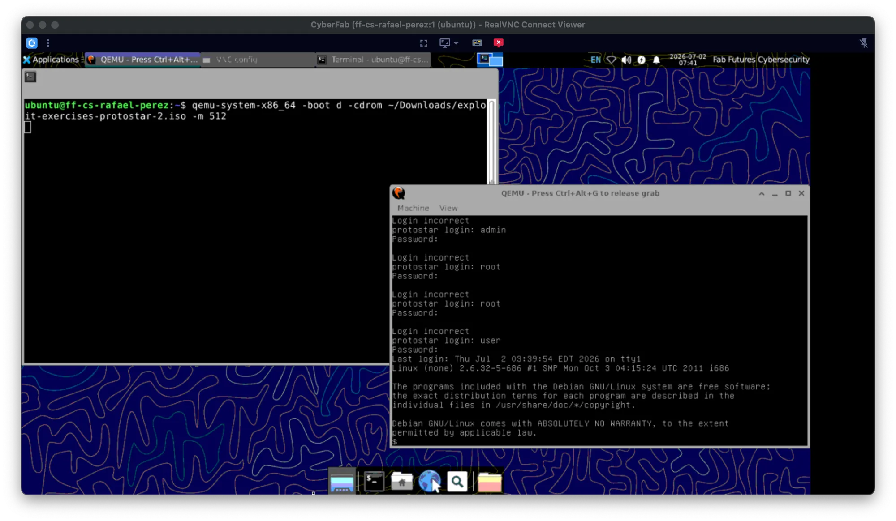
Task: Switch to the Terminal taskbar button
Action: [x=373, y=60]
